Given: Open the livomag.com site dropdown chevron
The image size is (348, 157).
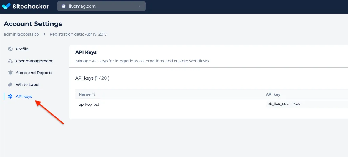Looking at the screenshot, I should pyautogui.click(x=139, y=6).
